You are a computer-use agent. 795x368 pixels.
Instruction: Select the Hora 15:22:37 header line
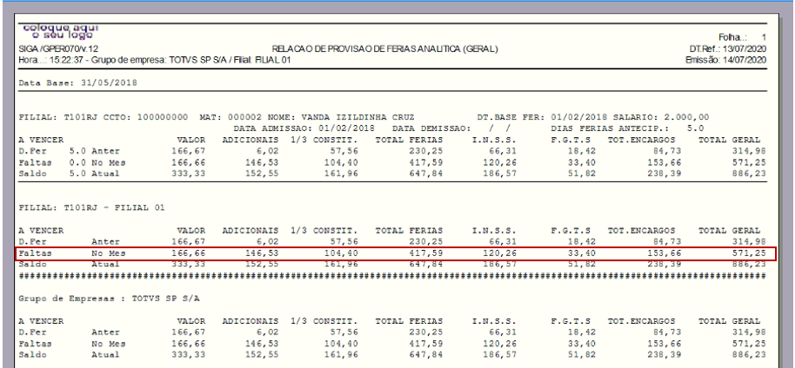155,60
